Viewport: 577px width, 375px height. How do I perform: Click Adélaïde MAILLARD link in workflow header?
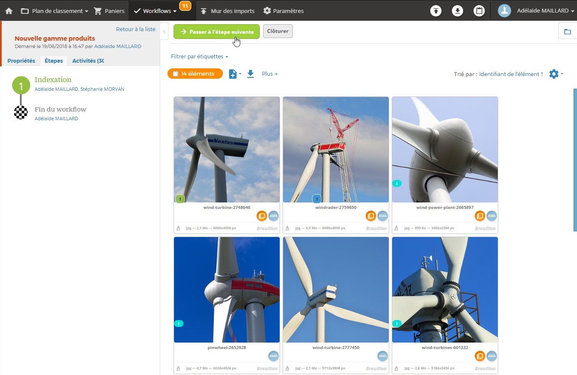(118, 46)
